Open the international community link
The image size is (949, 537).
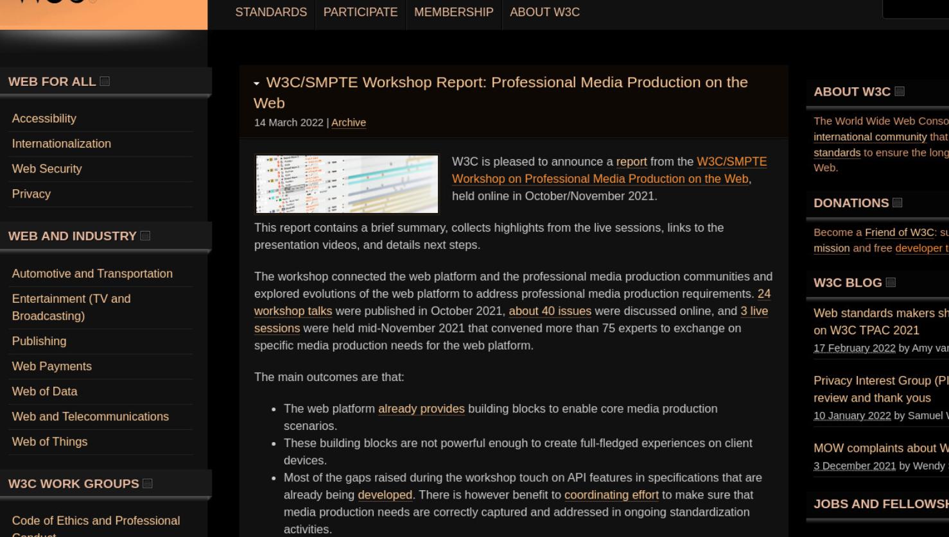tap(870, 137)
